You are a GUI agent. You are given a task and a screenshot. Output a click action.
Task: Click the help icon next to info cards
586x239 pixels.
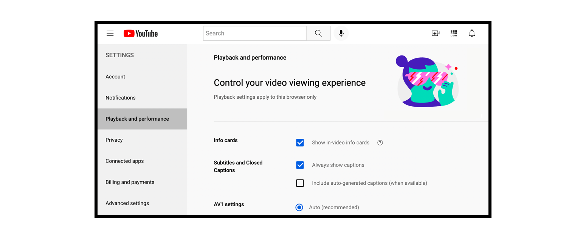point(380,142)
